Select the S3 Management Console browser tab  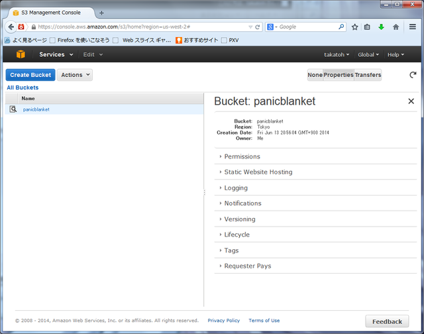[52, 13]
